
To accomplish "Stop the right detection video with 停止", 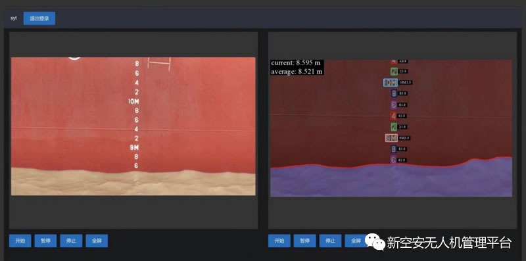I will coord(330,241).
